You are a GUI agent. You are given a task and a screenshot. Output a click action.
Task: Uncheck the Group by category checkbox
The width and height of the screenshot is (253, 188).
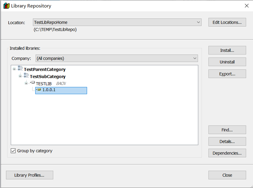[13, 151]
